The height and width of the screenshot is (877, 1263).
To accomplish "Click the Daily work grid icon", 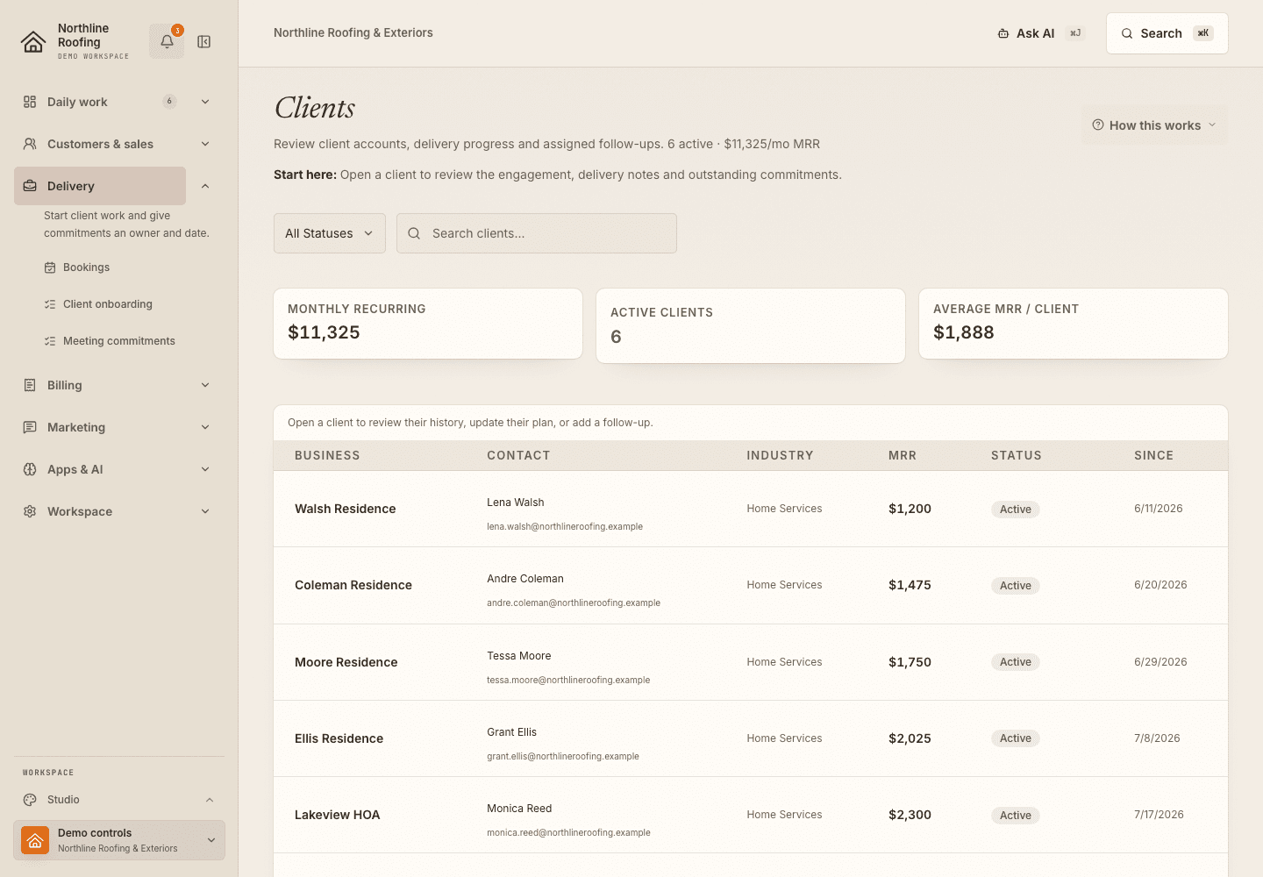I will click(30, 102).
